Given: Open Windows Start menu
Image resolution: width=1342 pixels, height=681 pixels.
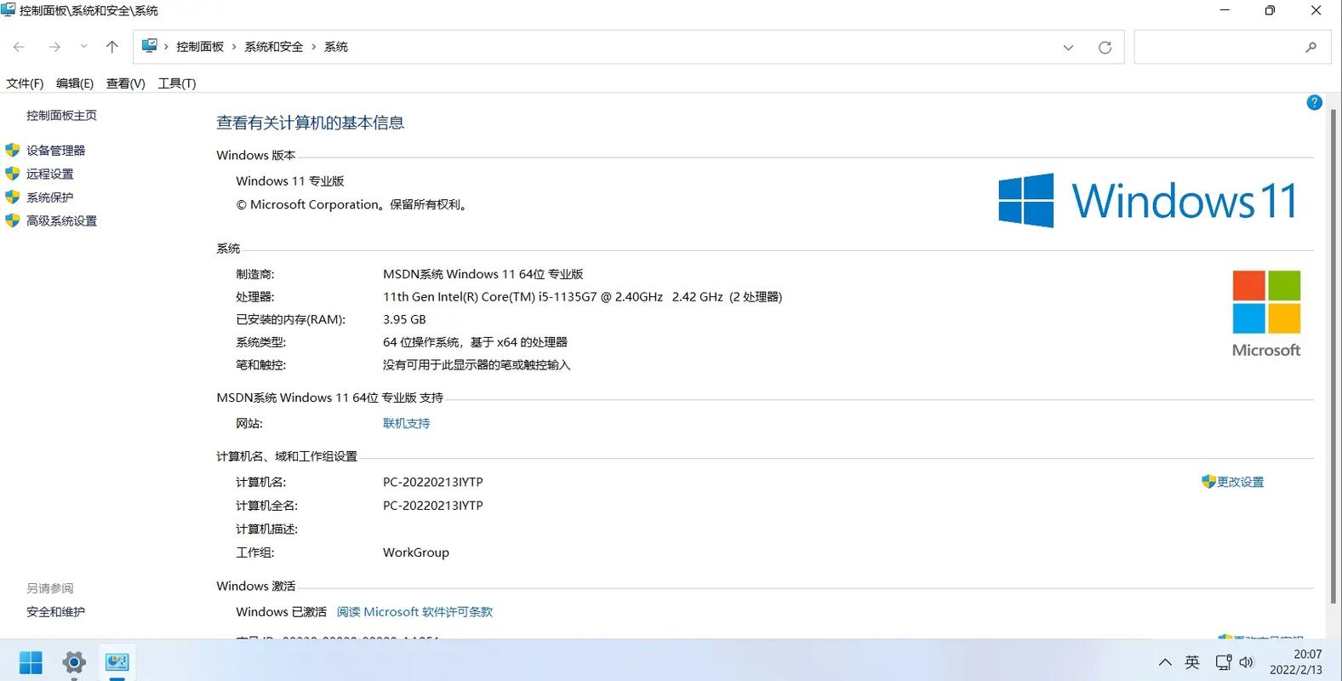Looking at the screenshot, I should click(31, 662).
